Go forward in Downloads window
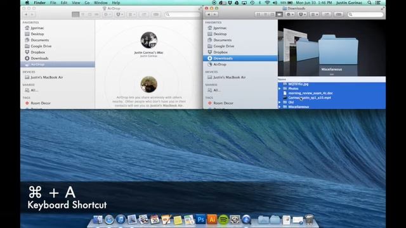Image resolution: width=406 pixels, height=228 pixels. pos(215,15)
